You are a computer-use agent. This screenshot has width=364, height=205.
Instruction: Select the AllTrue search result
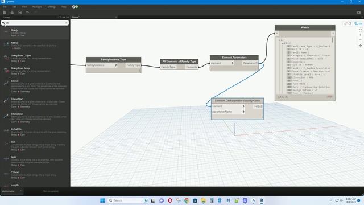pyautogui.click(x=35, y=46)
